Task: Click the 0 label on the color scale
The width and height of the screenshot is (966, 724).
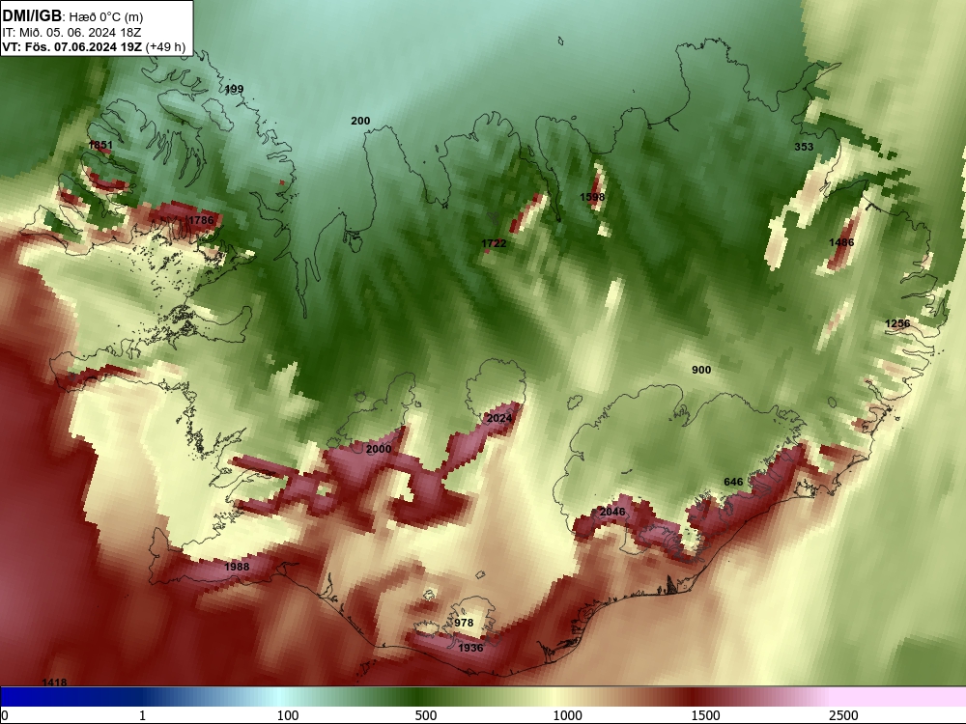Action: coord(6,715)
